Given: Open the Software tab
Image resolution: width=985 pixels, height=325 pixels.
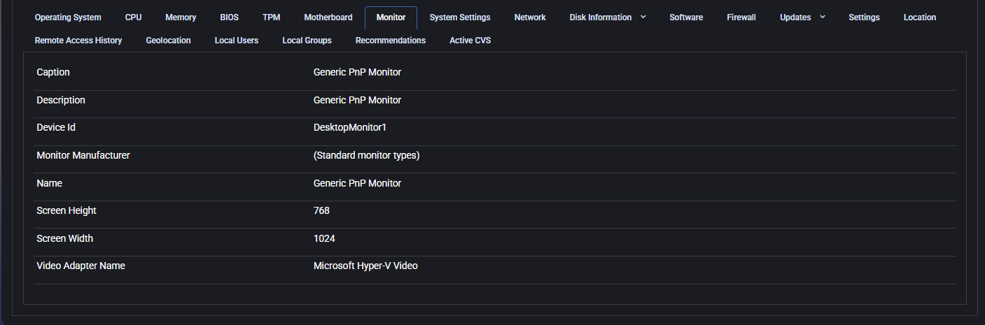Looking at the screenshot, I should pos(686,17).
